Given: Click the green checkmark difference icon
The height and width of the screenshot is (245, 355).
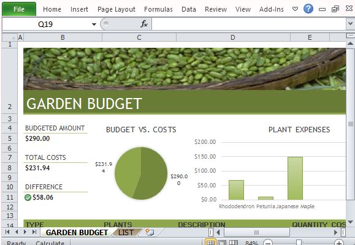Looking at the screenshot, I should [28, 197].
